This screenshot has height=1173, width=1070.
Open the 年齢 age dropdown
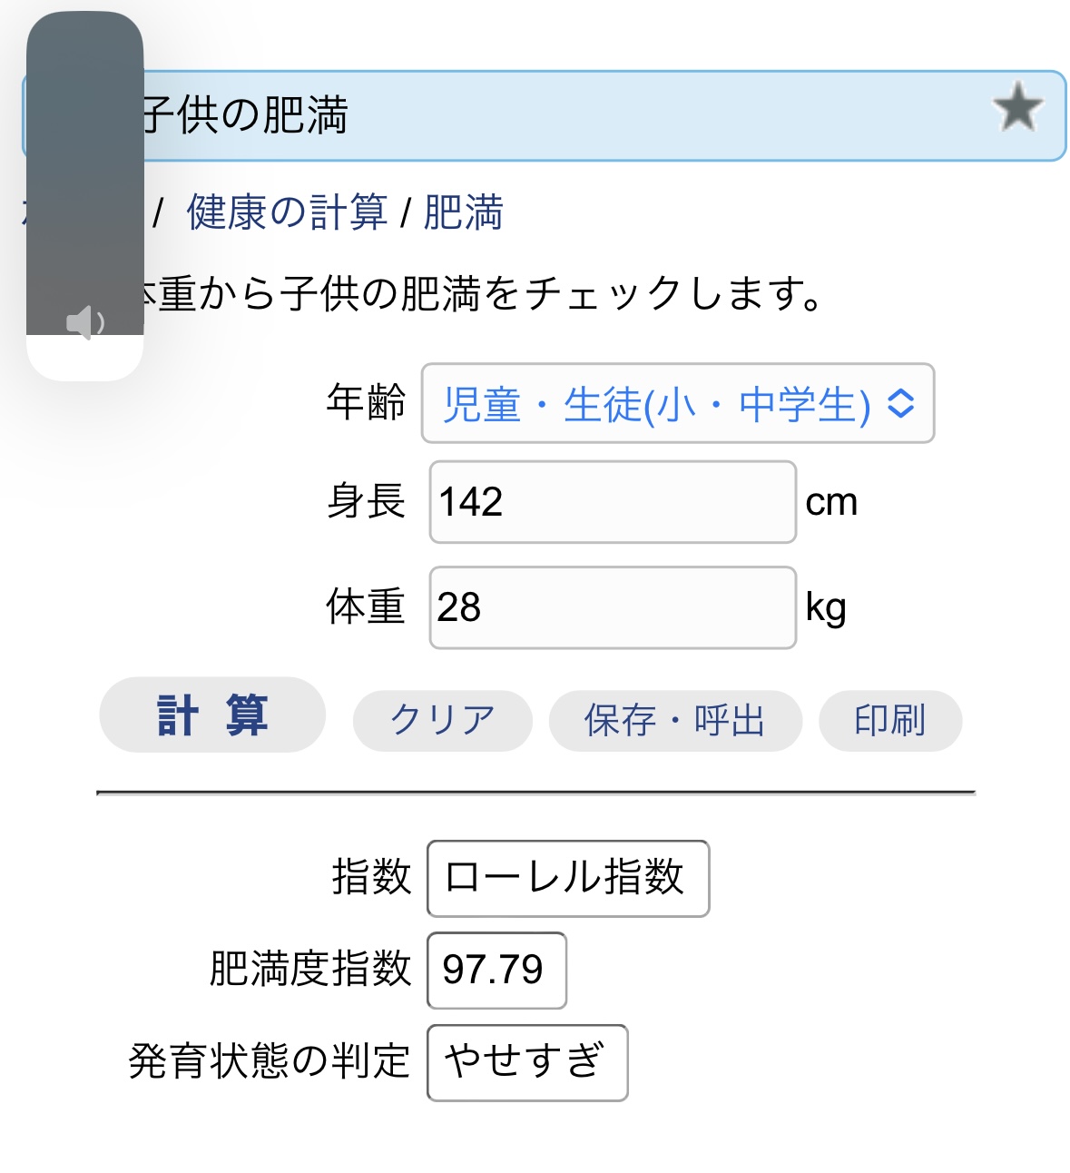[x=676, y=404]
